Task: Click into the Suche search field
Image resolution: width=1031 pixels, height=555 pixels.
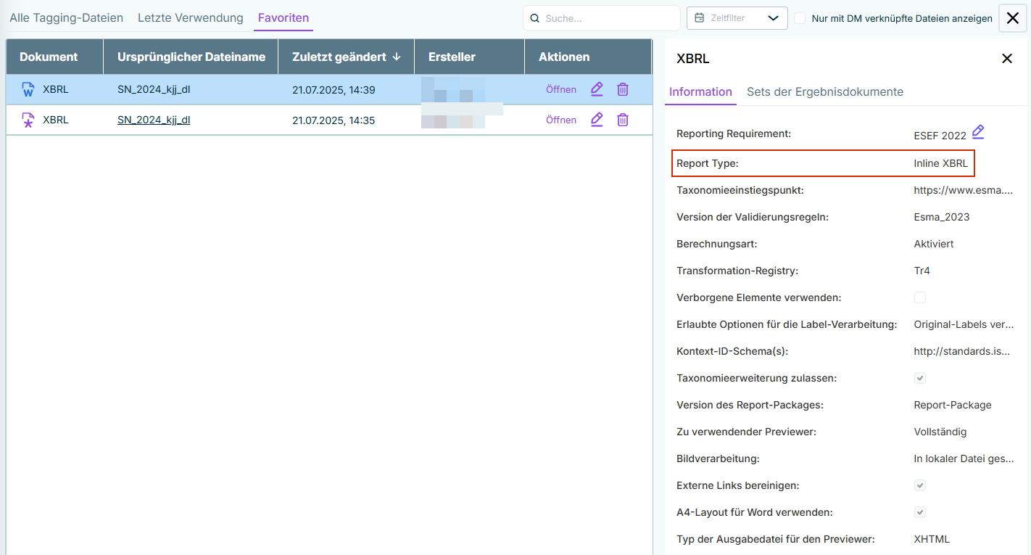Action: [608, 18]
